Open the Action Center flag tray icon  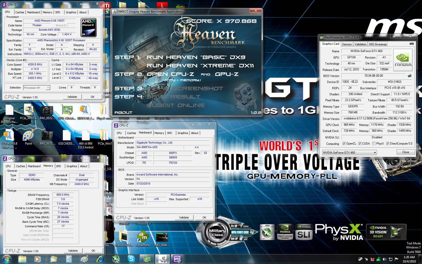click(x=396, y=259)
